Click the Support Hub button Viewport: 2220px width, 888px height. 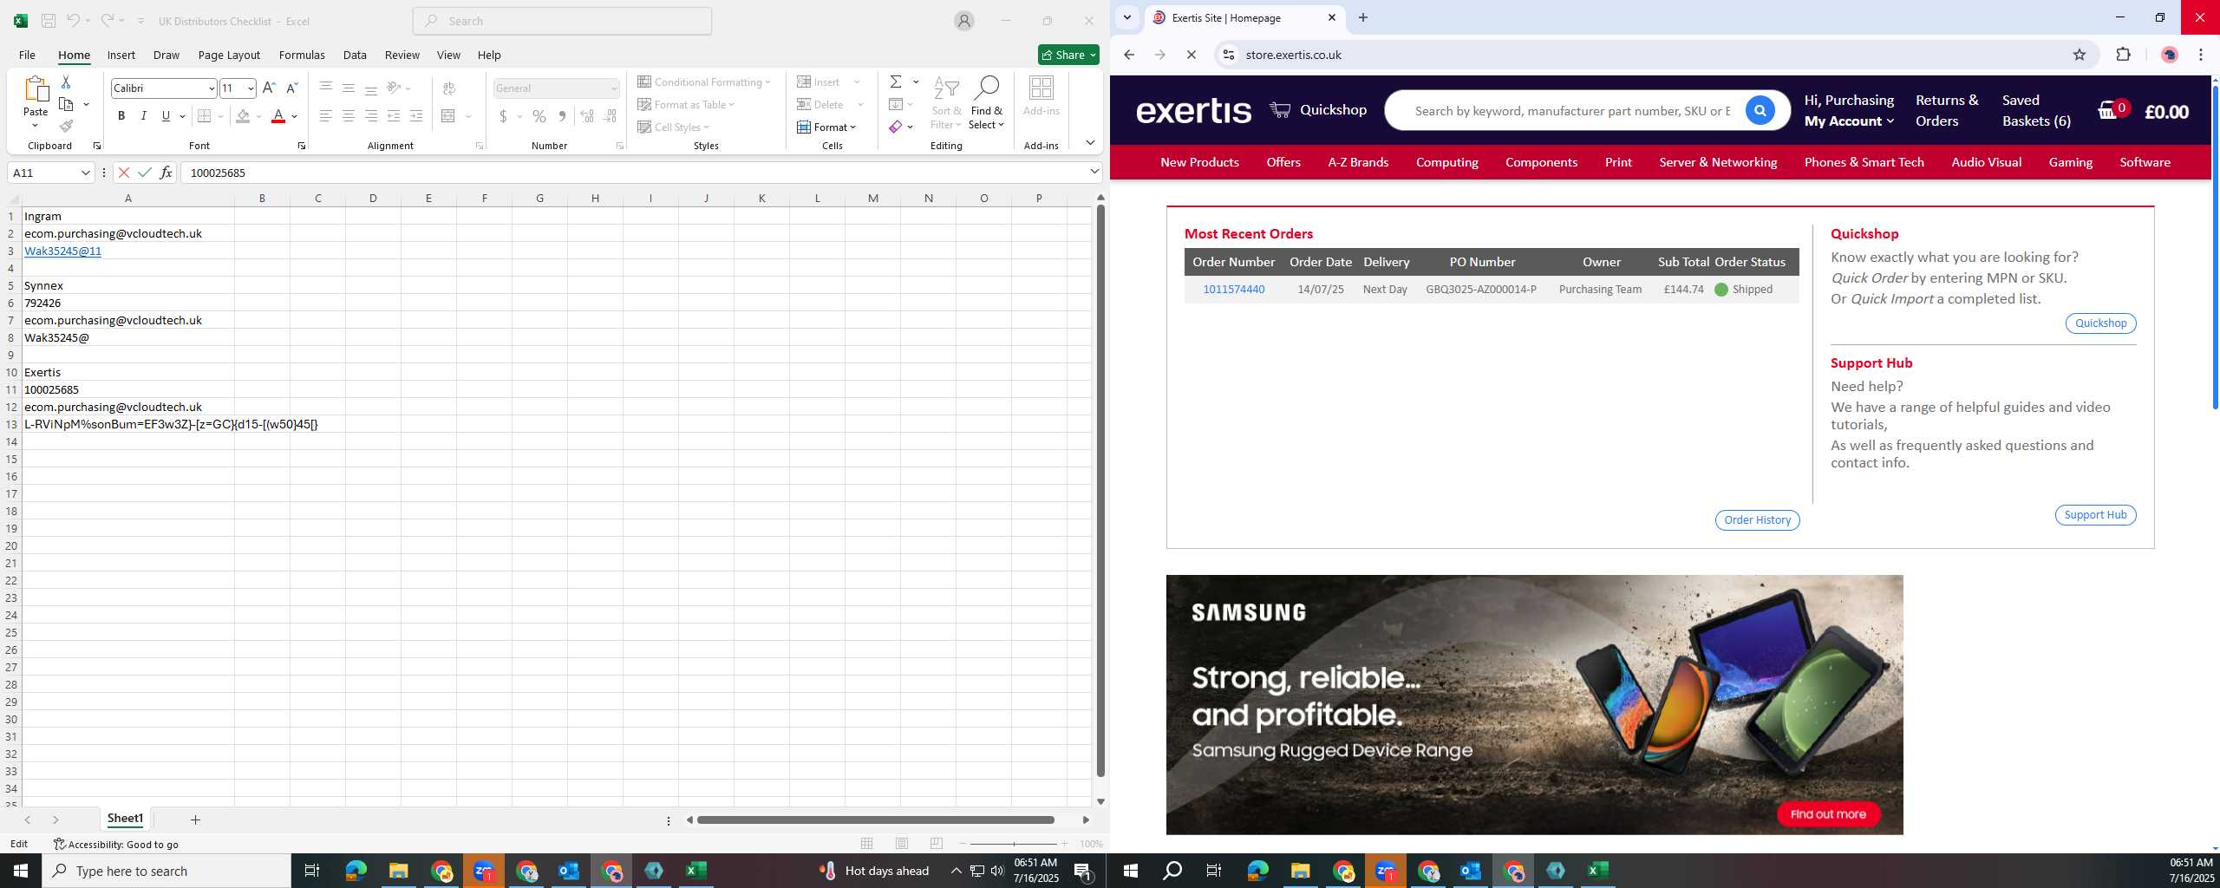tap(2095, 515)
